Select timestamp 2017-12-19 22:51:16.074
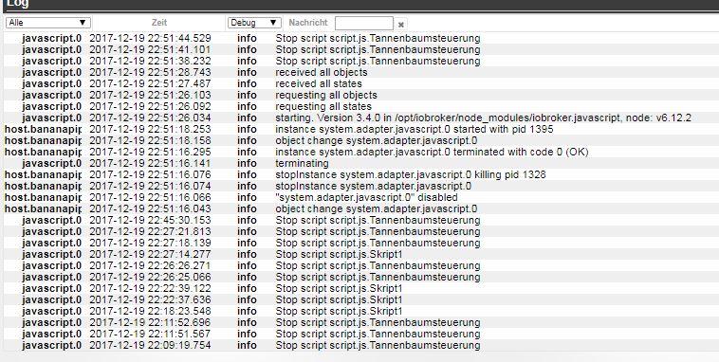This screenshot has width=719, height=362. [150, 186]
